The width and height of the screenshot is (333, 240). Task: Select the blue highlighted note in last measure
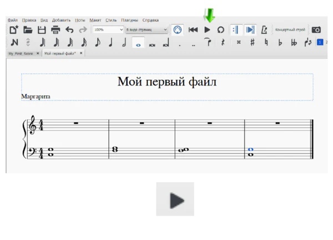pyautogui.click(x=251, y=149)
